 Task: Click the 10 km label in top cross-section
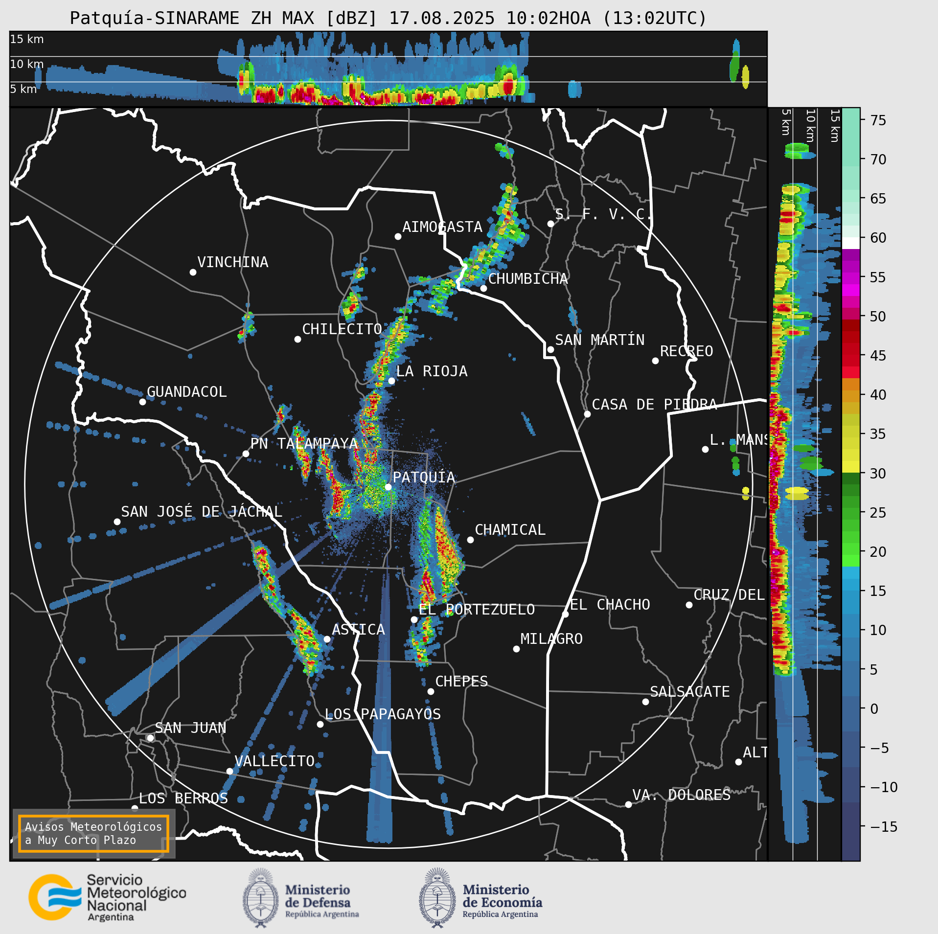click(x=27, y=64)
